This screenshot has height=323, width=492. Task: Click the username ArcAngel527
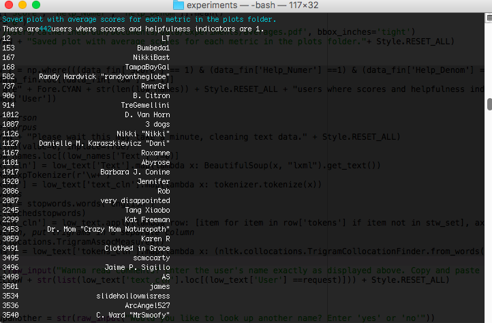click(147, 305)
